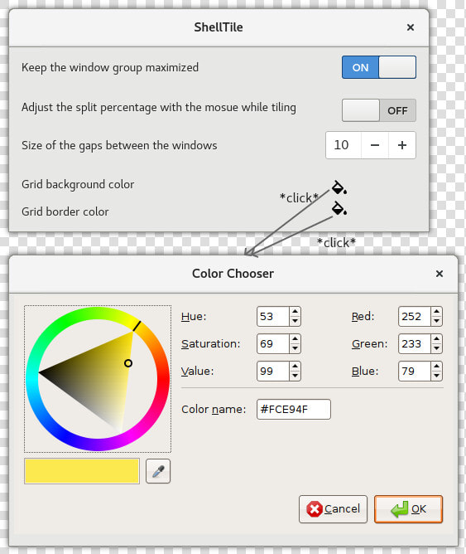Increase gap size with plus button
The image size is (466, 554).
tap(402, 145)
